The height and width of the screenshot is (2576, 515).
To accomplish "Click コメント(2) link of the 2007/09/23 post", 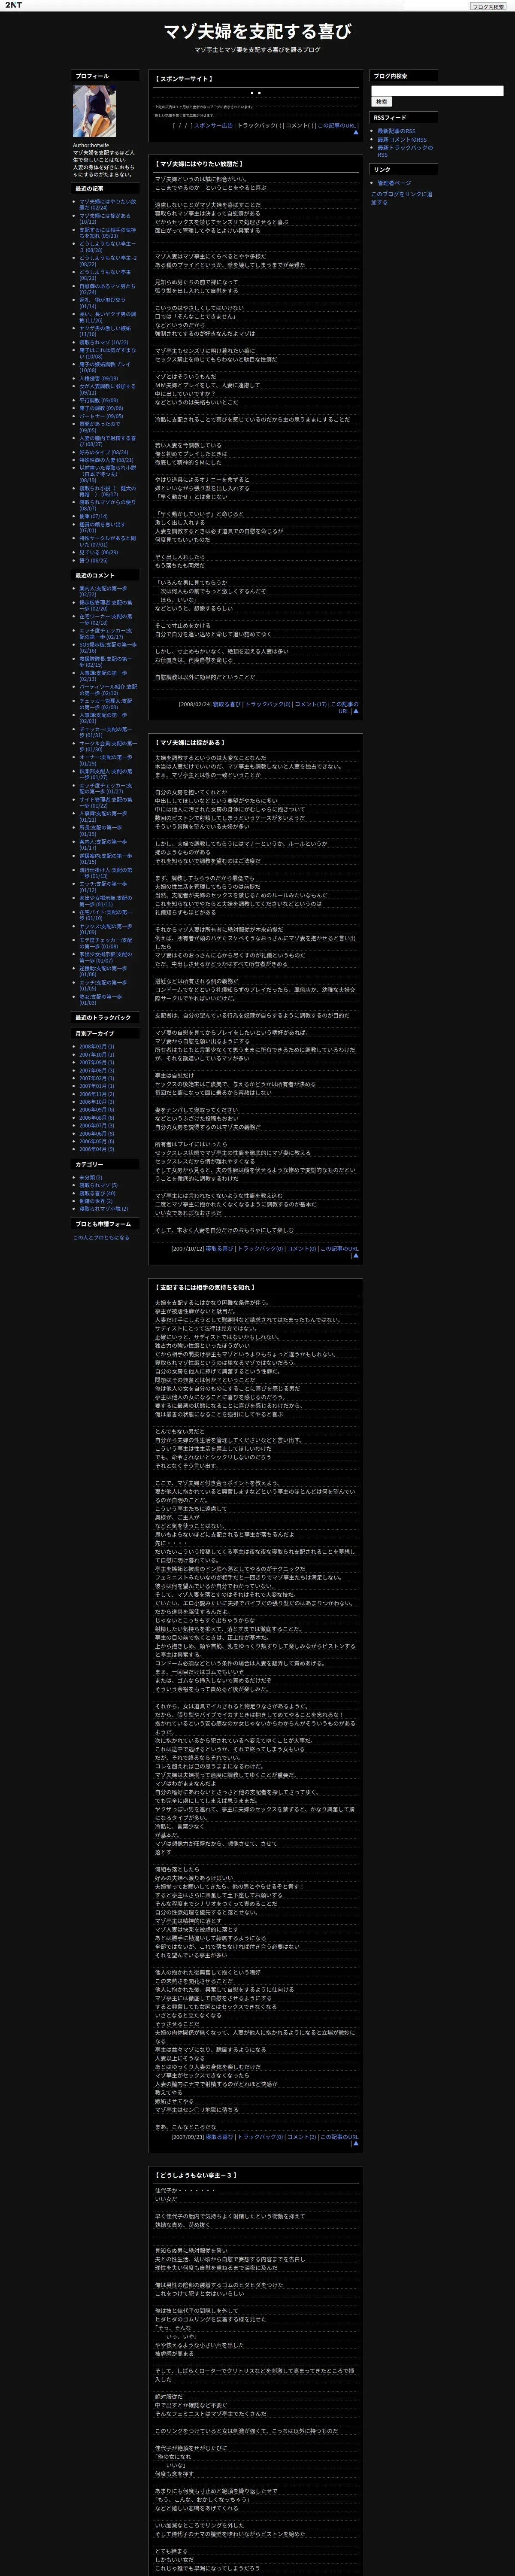I will (302, 2137).
